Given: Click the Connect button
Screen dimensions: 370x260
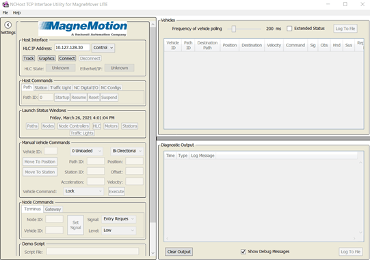Looking at the screenshot, I should tap(67, 59).
